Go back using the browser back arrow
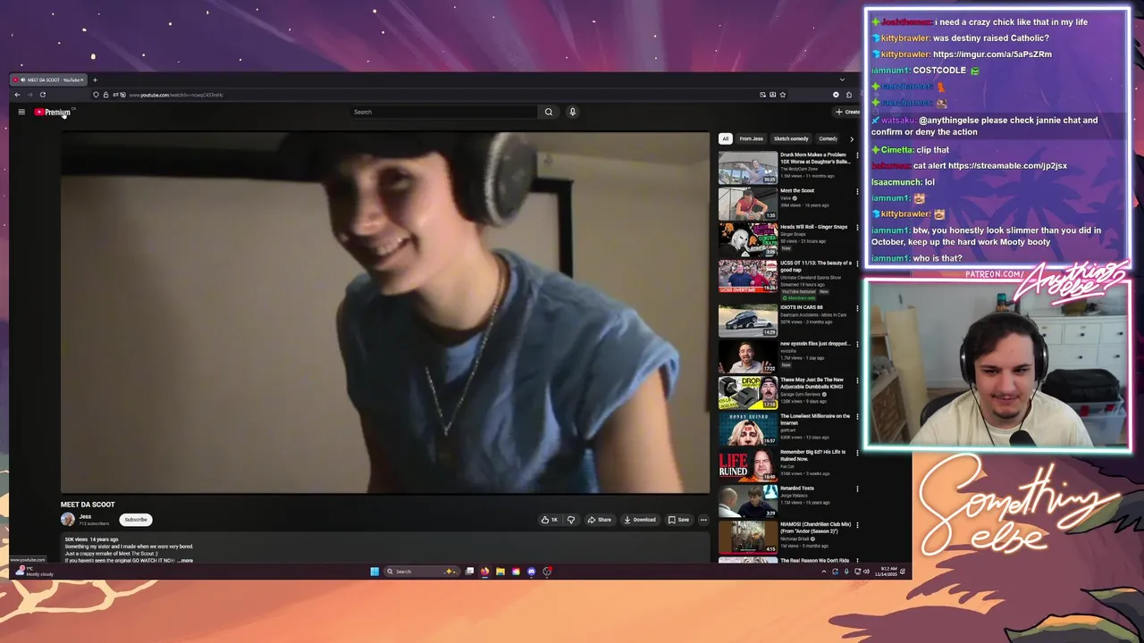 (x=17, y=95)
